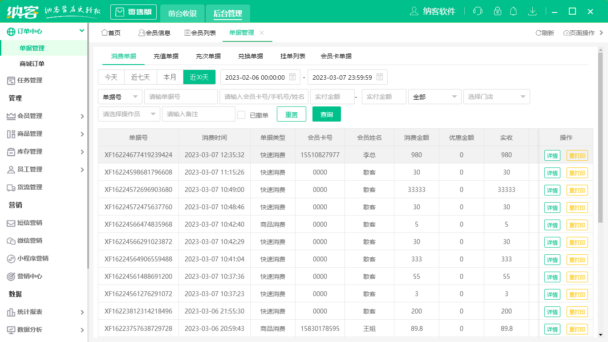Toggle the 已撤单 checkbox
608x342 pixels.
(241, 115)
